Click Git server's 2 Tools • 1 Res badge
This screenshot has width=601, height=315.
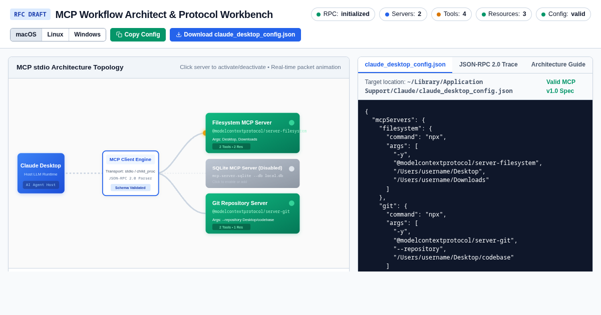coord(231,227)
